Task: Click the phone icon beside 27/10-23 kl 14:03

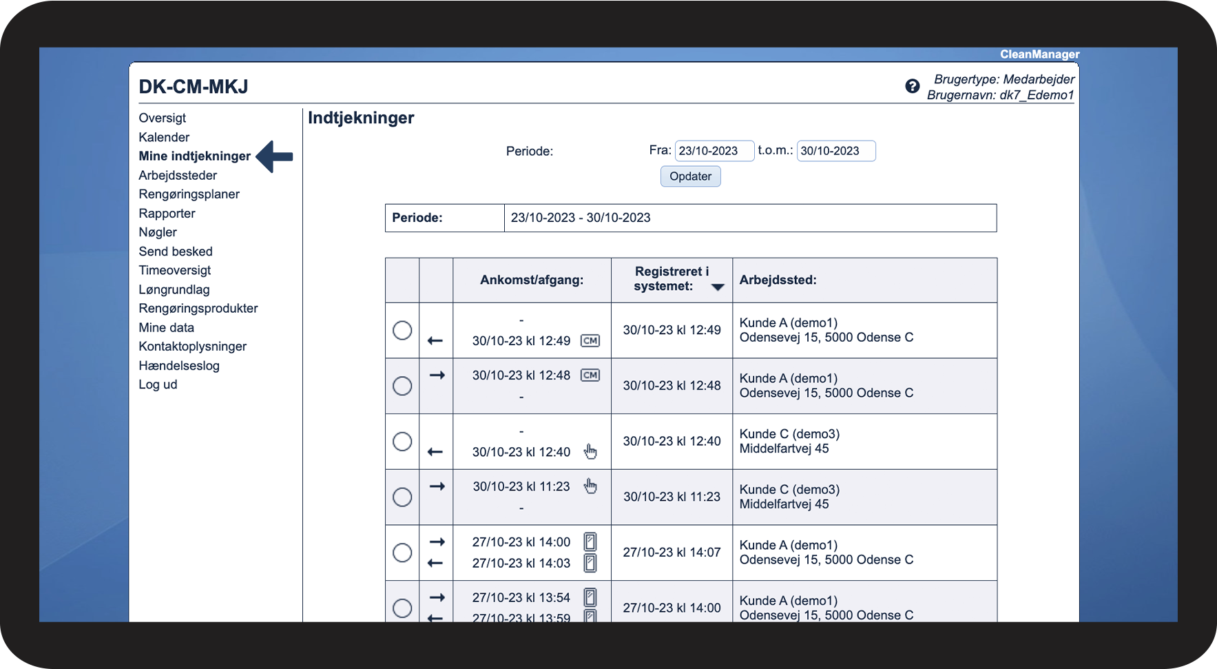Action: [590, 563]
